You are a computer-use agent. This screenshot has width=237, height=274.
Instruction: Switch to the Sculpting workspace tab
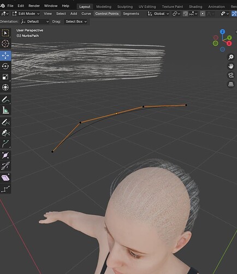(x=125, y=7)
